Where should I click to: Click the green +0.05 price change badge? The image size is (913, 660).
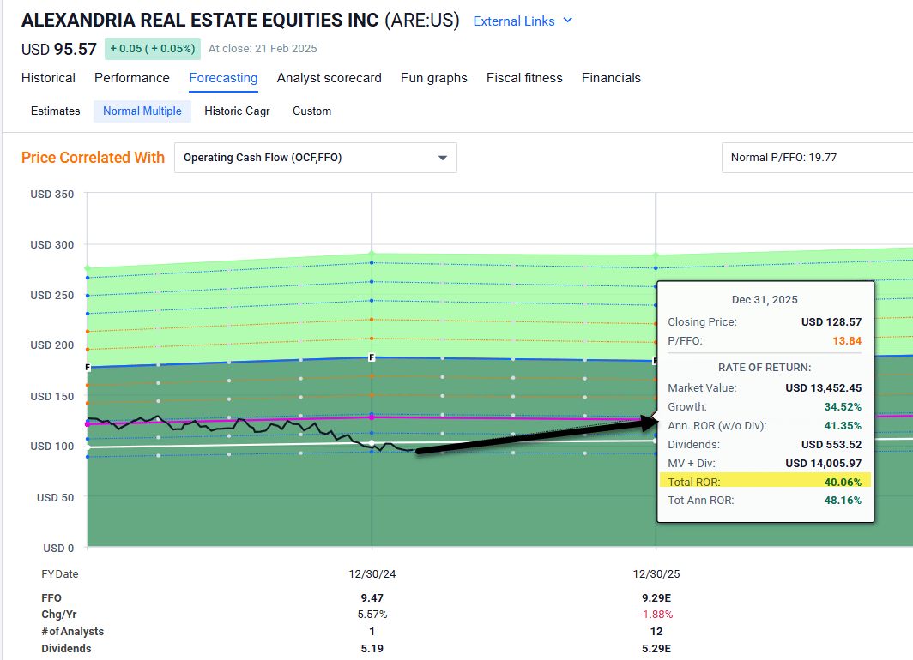tap(152, 49)
